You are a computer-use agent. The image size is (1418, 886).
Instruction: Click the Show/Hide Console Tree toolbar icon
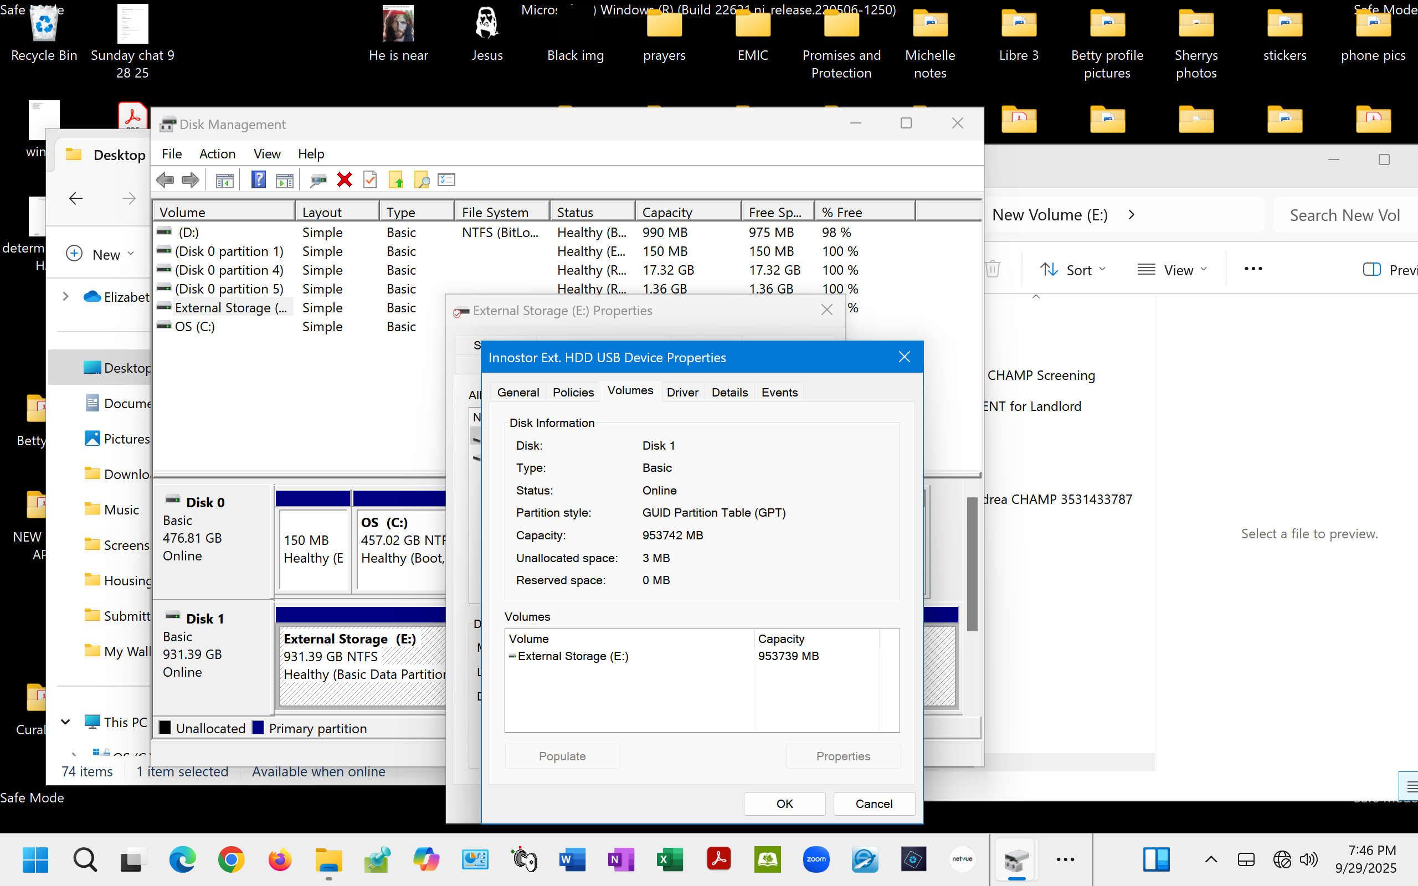[x=224, y=179]
